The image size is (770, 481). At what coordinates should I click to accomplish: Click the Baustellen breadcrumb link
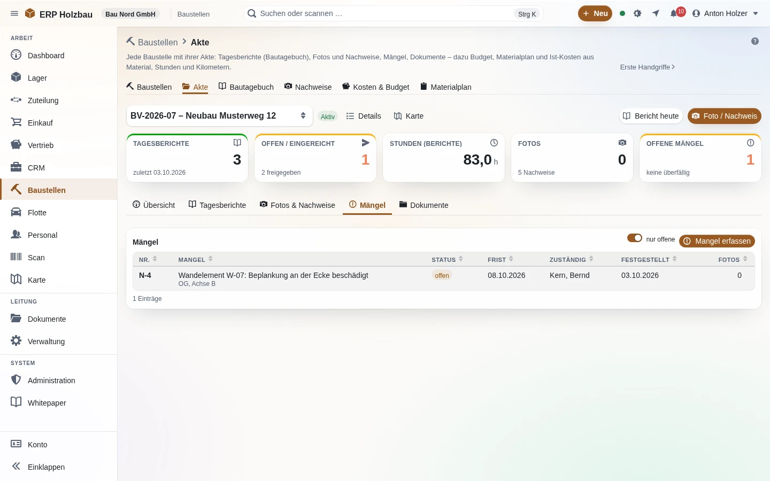[158, 42]
